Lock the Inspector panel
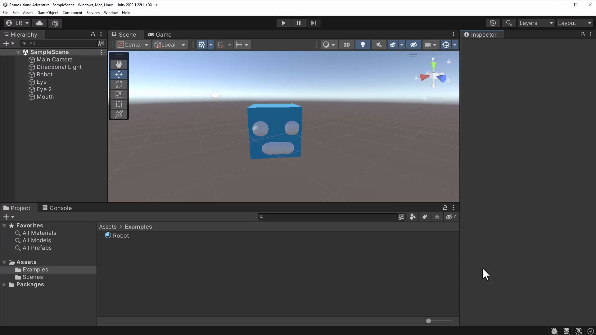Viewport: 596px width, 335px height. (583, 34)
